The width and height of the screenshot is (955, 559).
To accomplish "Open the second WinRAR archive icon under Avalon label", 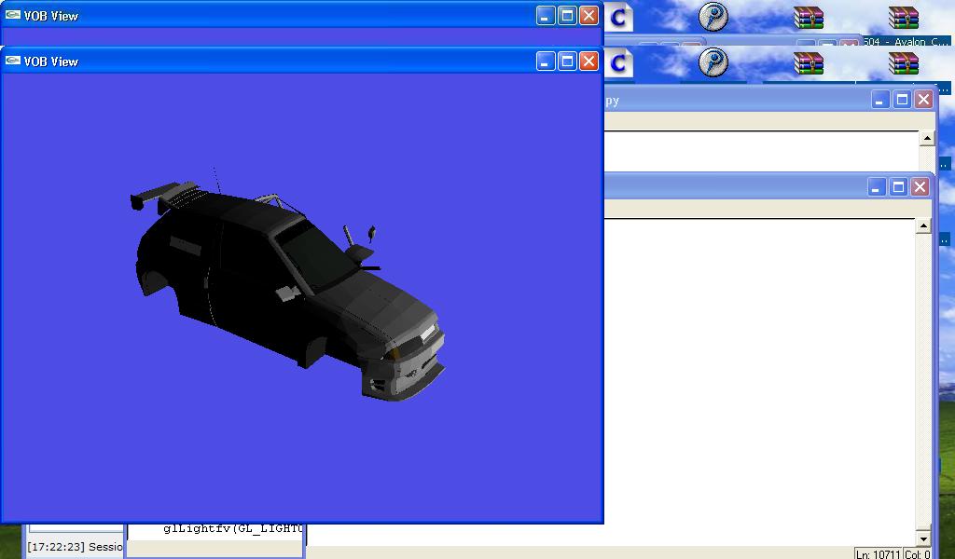I will [x=903, y=63].
